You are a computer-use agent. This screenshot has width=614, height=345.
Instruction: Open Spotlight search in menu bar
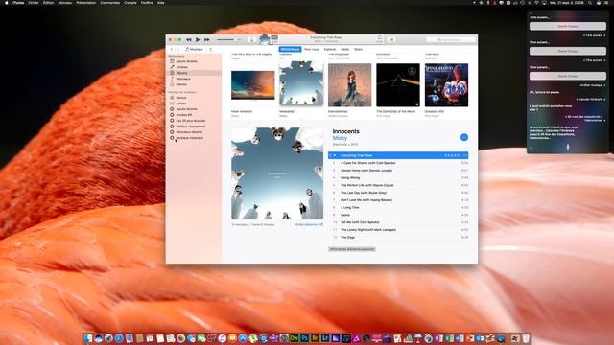590,3
